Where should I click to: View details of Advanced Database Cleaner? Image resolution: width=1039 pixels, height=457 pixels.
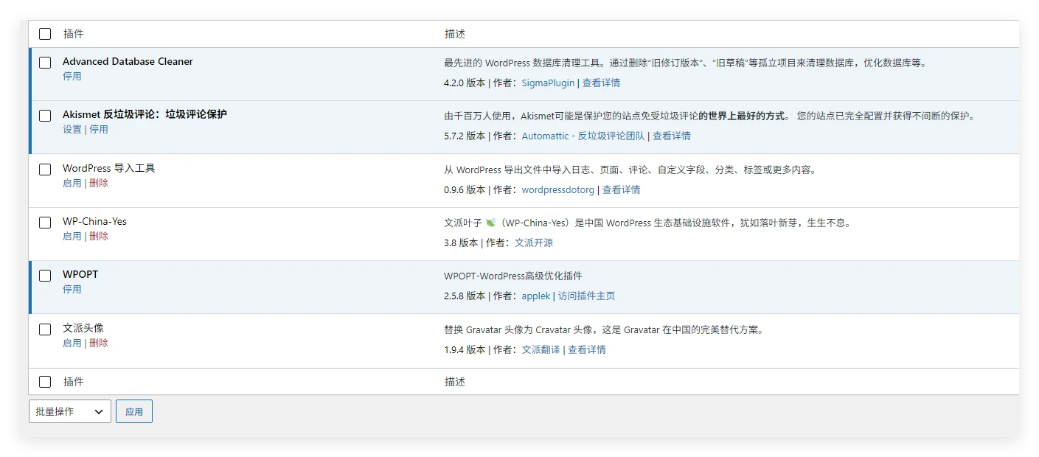(x=601, y=83)
